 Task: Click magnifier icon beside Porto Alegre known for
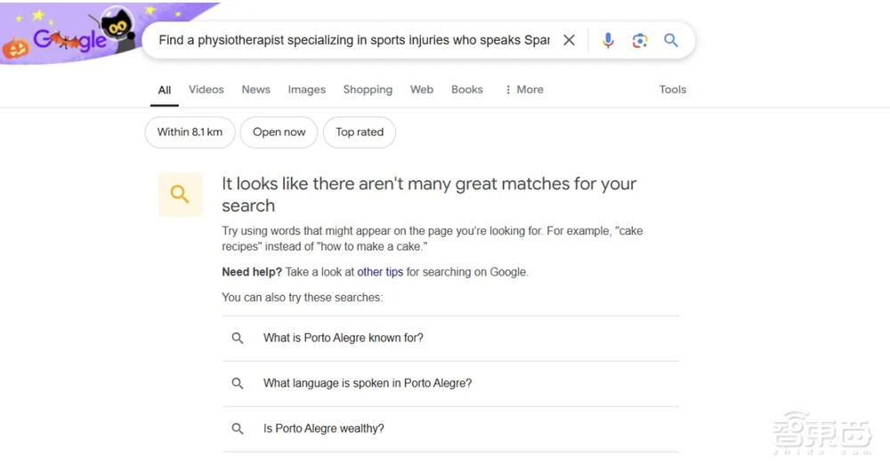point(238,338)
